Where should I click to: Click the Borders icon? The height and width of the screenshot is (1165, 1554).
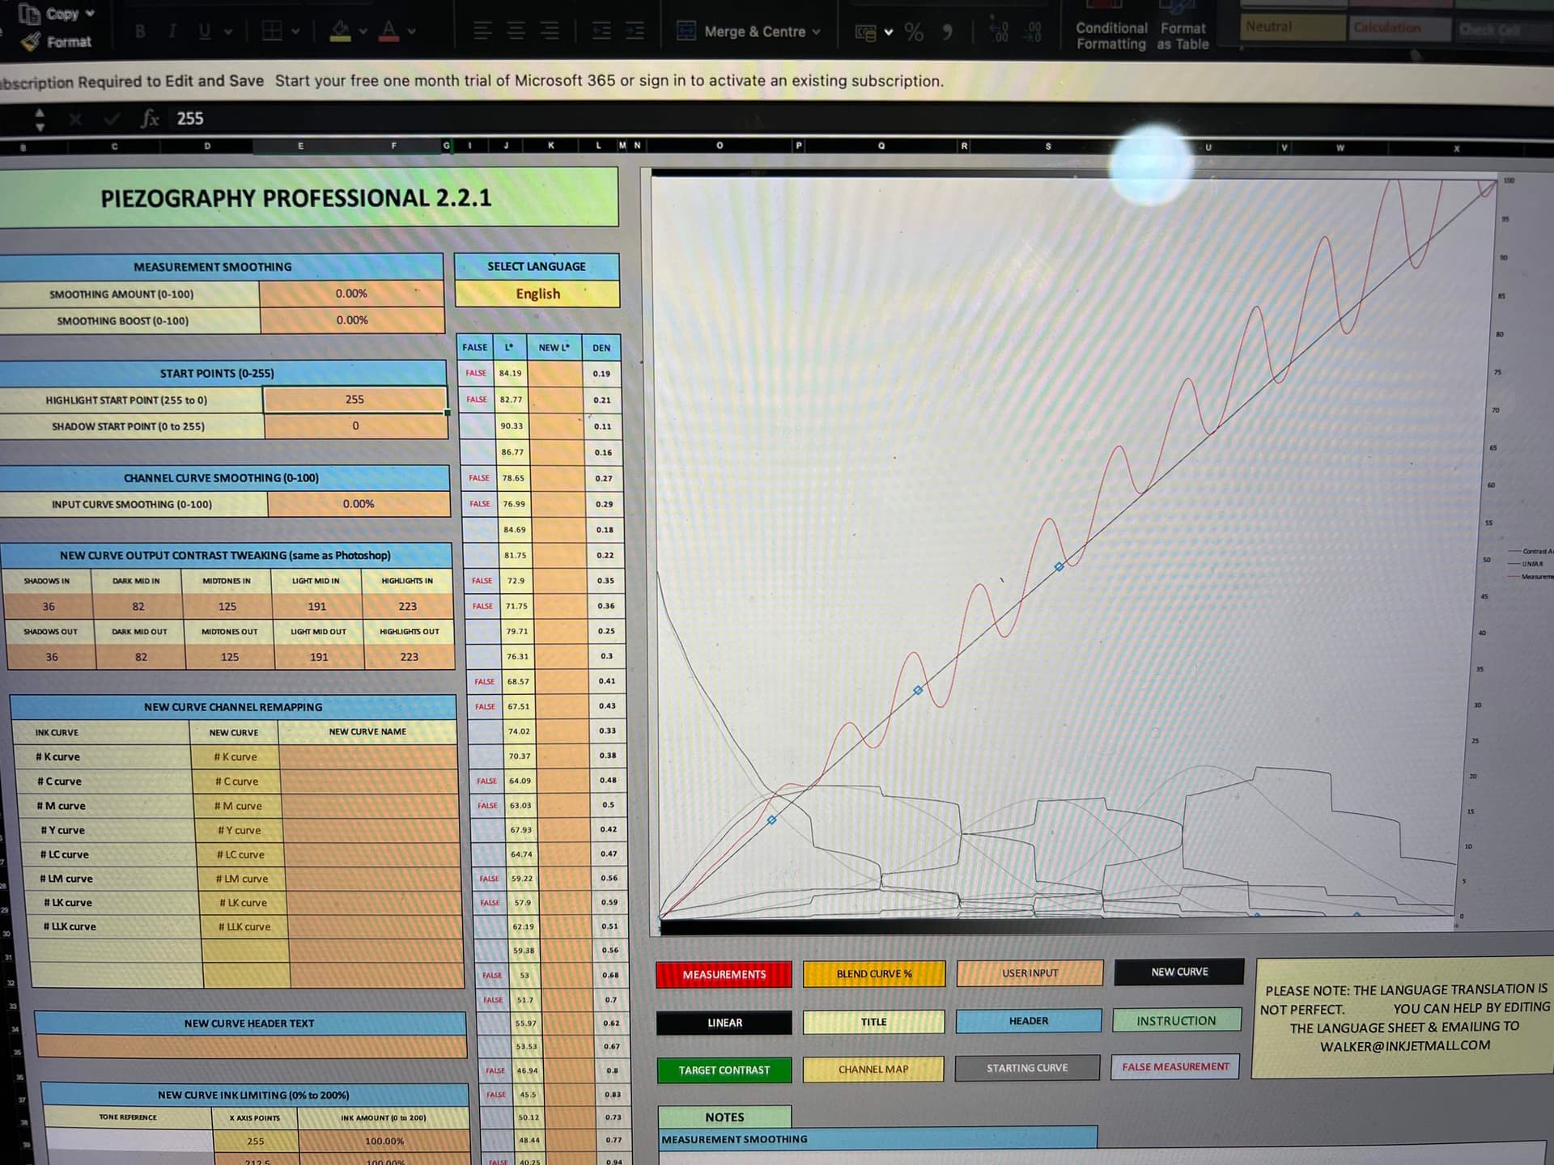(x=272, y=32)
